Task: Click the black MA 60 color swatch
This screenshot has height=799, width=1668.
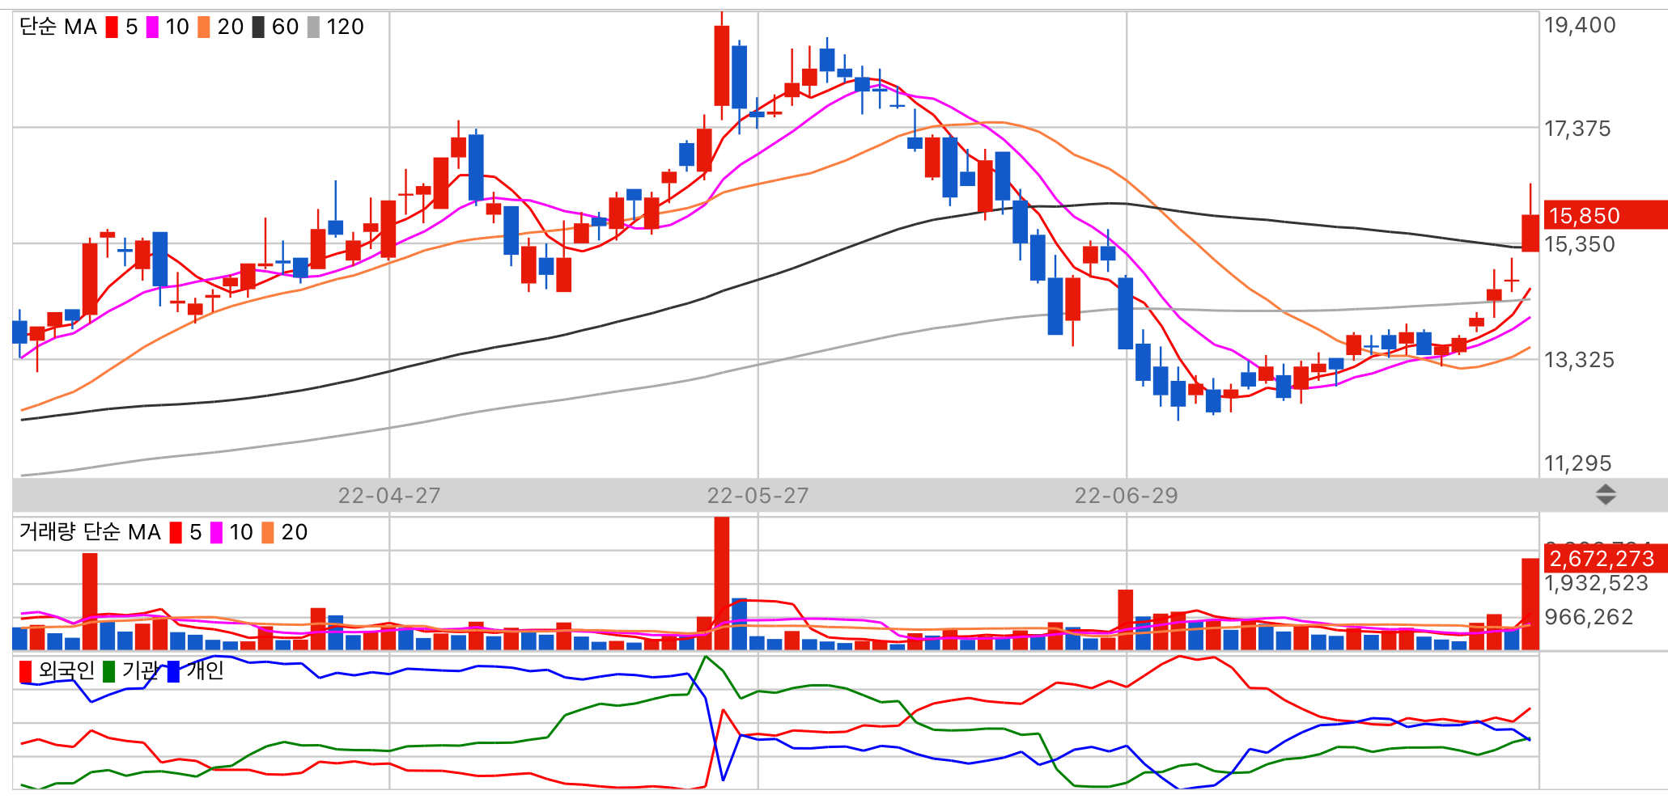Action: coord(258,27)
